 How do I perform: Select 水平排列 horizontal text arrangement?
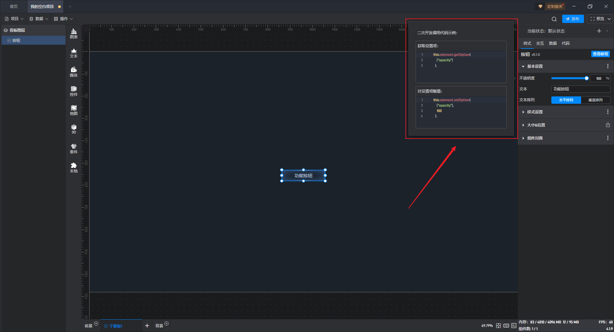(x=566, y=100)
